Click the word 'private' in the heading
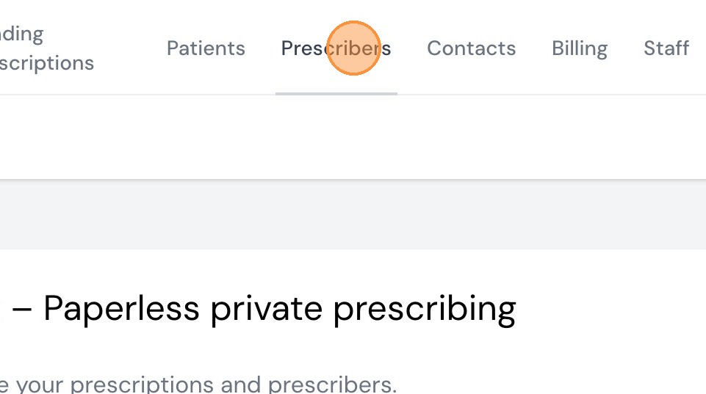Screen dimensions: 706x394 click(266, 308)
